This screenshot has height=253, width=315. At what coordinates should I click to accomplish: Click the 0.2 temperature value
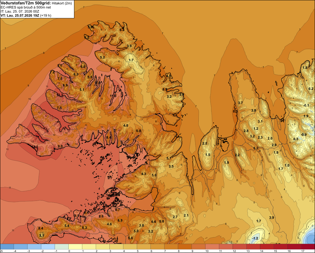coord(311,89)
